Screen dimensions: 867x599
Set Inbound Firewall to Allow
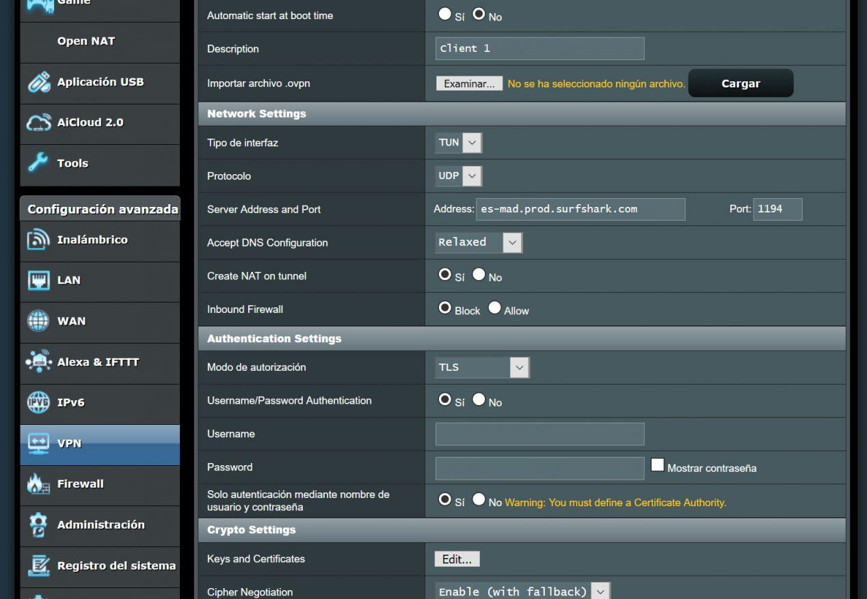pos(494,308)
